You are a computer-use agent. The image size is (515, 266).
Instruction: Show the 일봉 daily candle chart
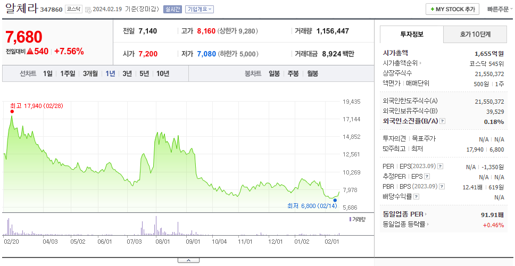point(274,73)
